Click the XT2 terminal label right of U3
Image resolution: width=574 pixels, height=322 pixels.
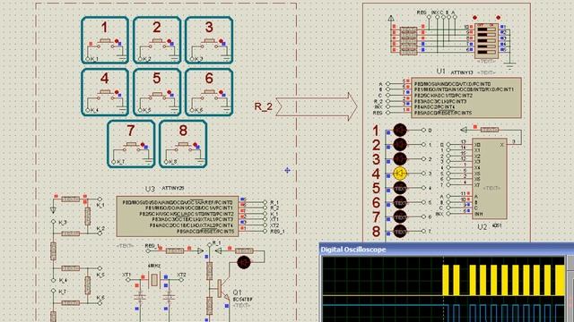click(274, 225)
